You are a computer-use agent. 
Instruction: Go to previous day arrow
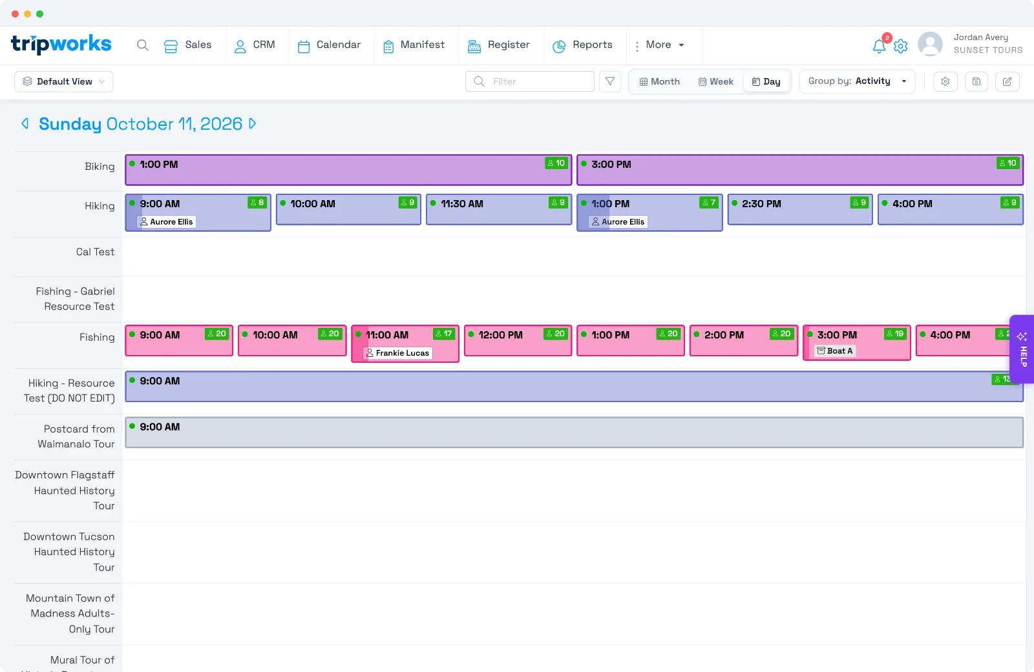point(25,123)
